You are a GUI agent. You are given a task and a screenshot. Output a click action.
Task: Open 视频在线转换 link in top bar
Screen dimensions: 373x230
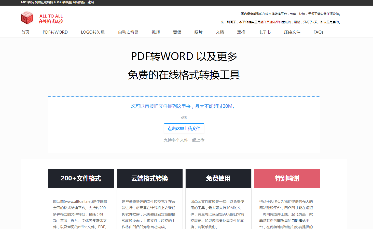44,2
